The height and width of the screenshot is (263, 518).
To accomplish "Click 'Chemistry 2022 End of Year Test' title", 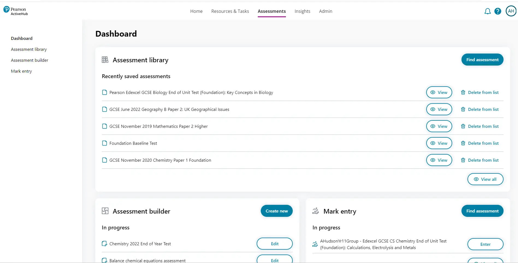I will click(x=140, y=244).
